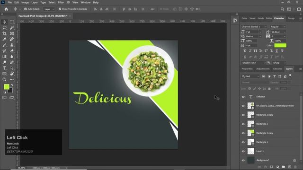Open the font style Regular dropdown
This screenshot has height=170, width=303.
click(278, 26)
